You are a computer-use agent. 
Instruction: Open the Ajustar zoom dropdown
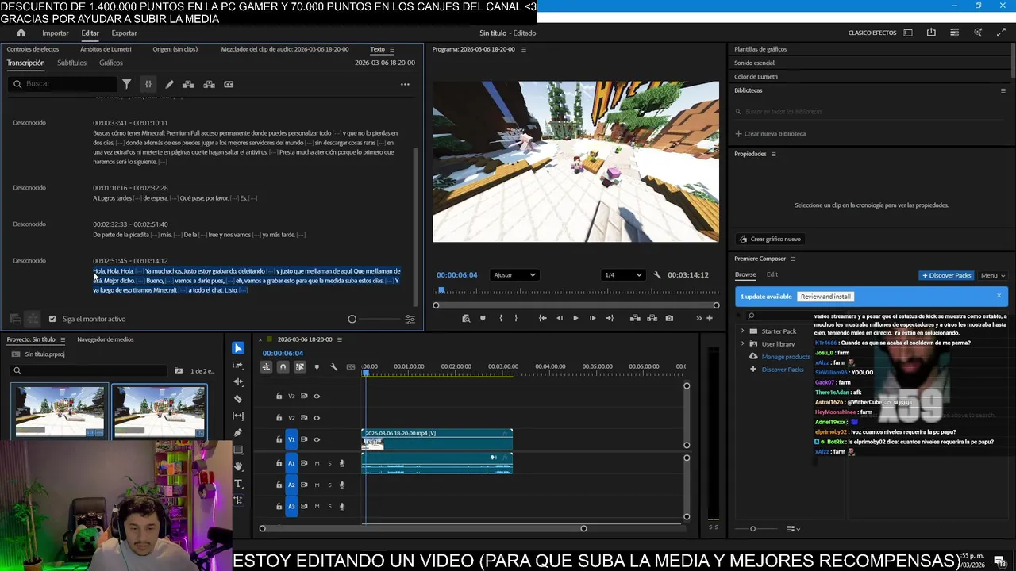click(514, 275)
